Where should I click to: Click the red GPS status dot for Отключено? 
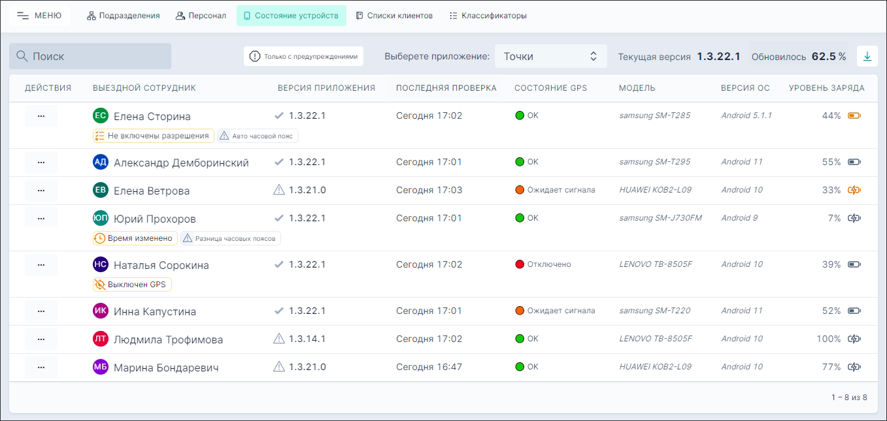[520, 264]
